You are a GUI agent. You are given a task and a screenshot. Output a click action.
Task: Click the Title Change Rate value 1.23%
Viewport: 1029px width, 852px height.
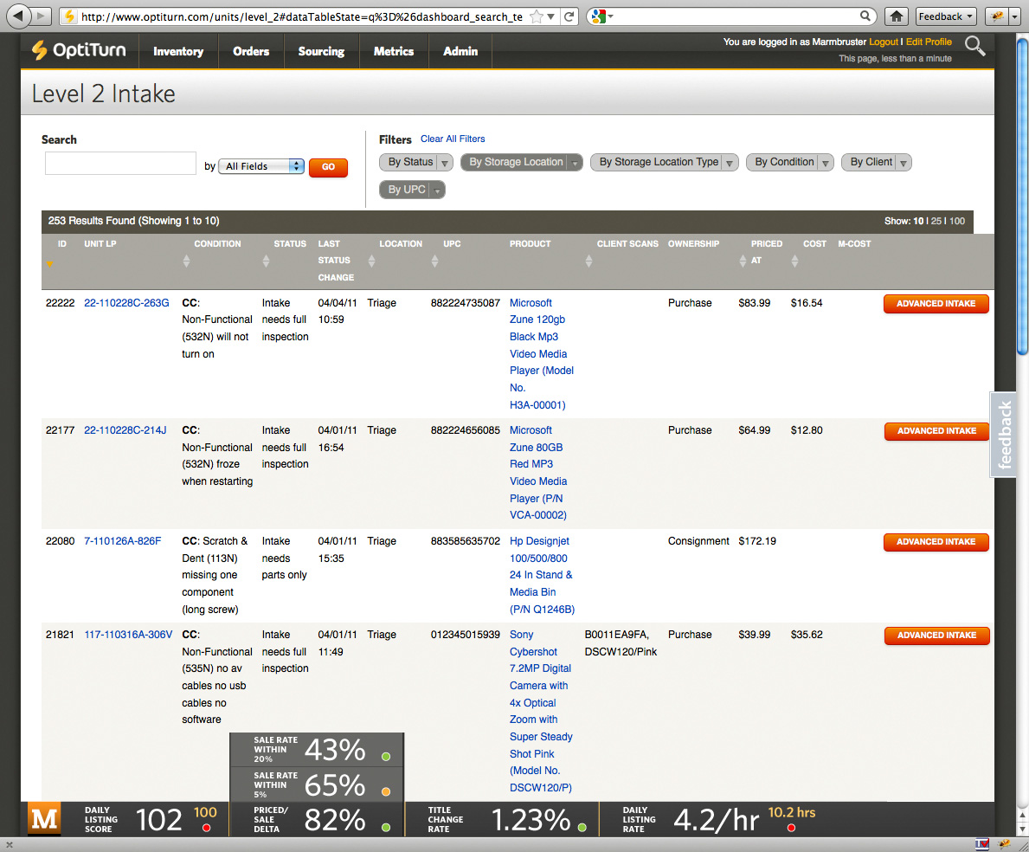click(x=531, y=820)
